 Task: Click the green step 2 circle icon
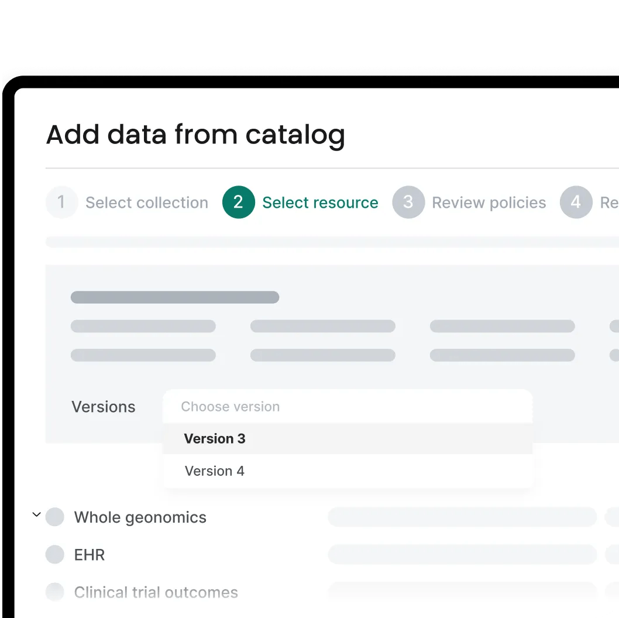238,202
